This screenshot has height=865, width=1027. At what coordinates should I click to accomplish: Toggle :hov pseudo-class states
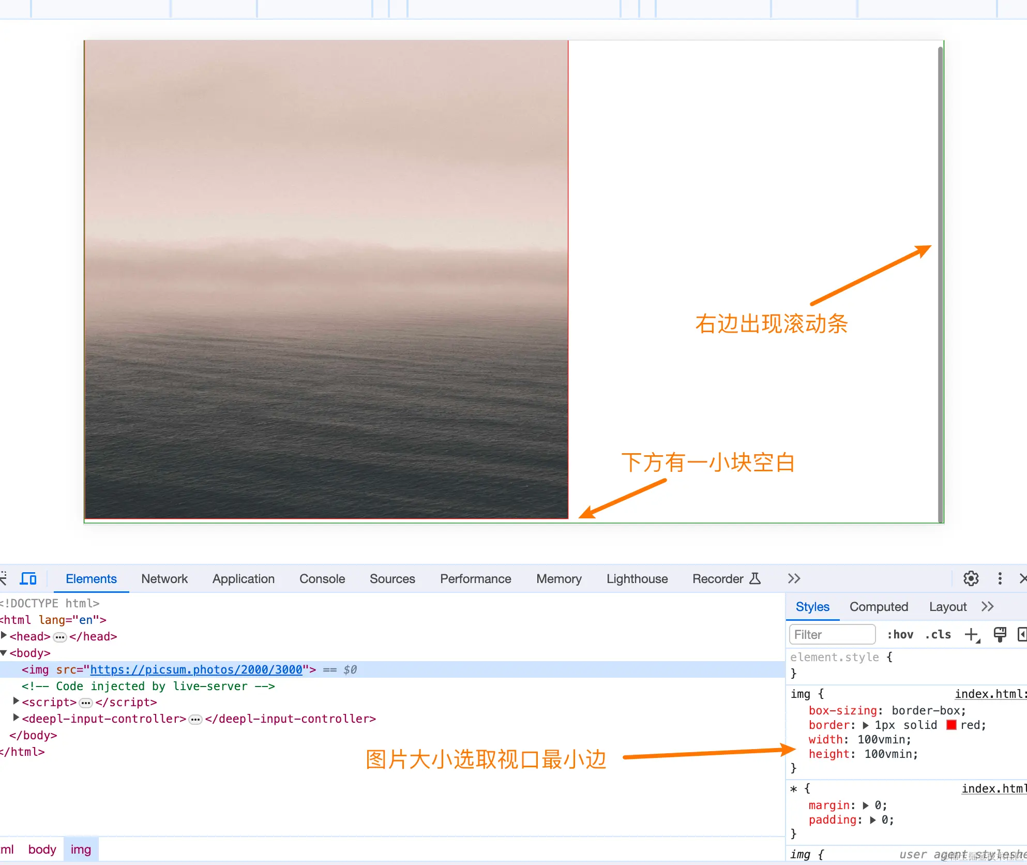[900, 635]
